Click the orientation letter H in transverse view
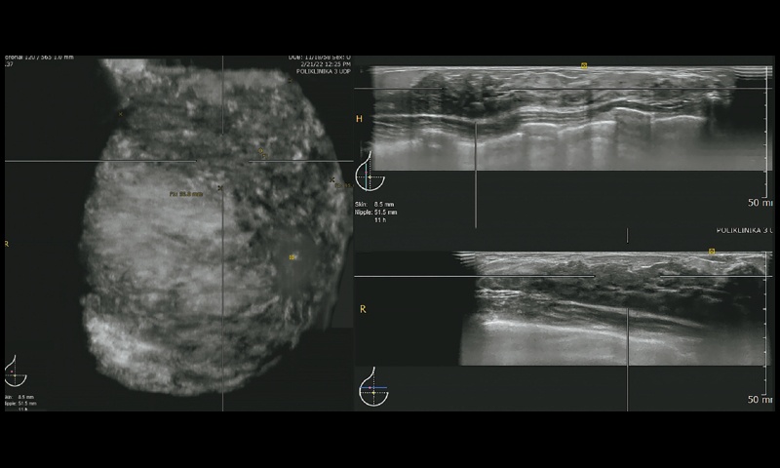Viewport: 780px width, 468px height. click(359, 119)
